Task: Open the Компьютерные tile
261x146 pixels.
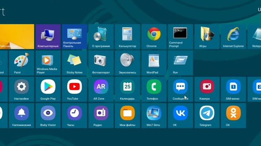Action: (x=48, y=36)
